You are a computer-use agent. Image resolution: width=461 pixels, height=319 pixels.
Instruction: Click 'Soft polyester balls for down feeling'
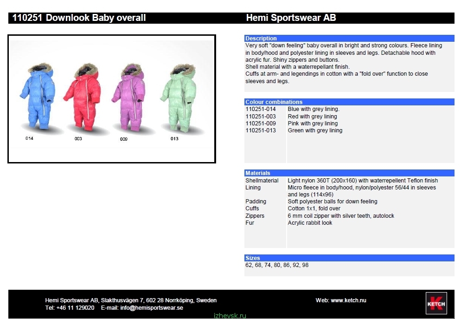(x=333, y=202)
